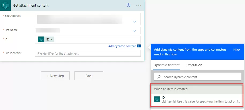
Task: Expand the List Name dropdown
Action: (134, 31)
